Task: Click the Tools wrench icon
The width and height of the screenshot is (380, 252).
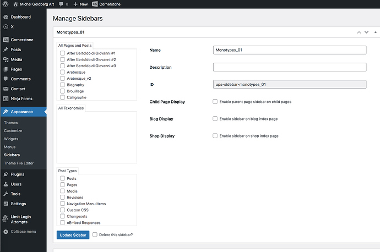Action: (x=6, y=194)
